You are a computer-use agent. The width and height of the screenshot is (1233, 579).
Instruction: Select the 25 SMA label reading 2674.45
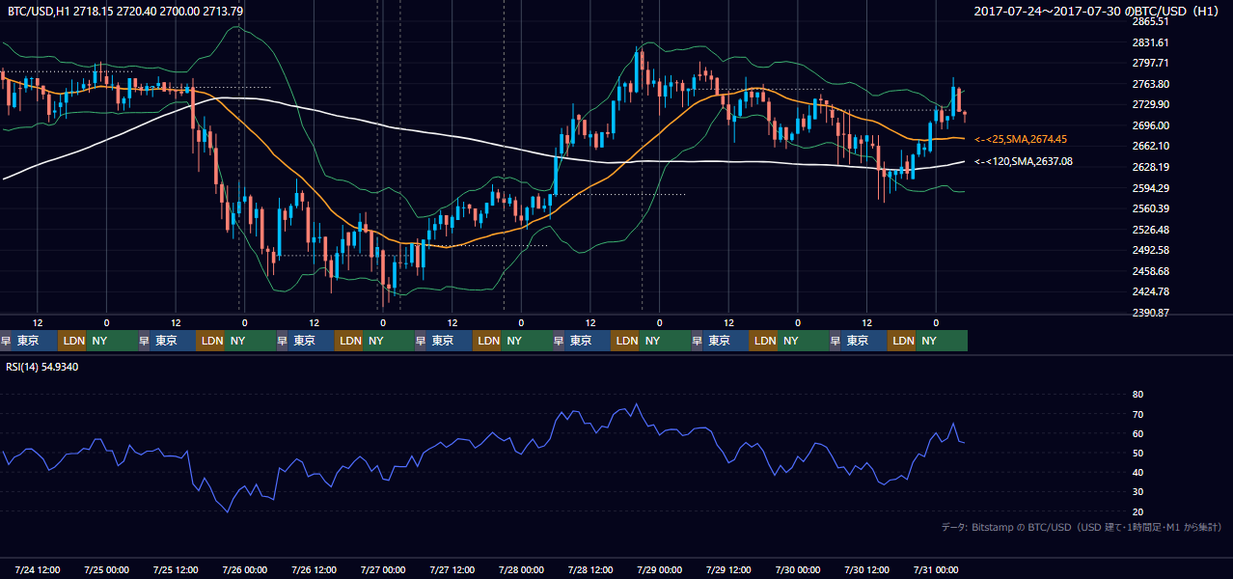coord(1022,139)
